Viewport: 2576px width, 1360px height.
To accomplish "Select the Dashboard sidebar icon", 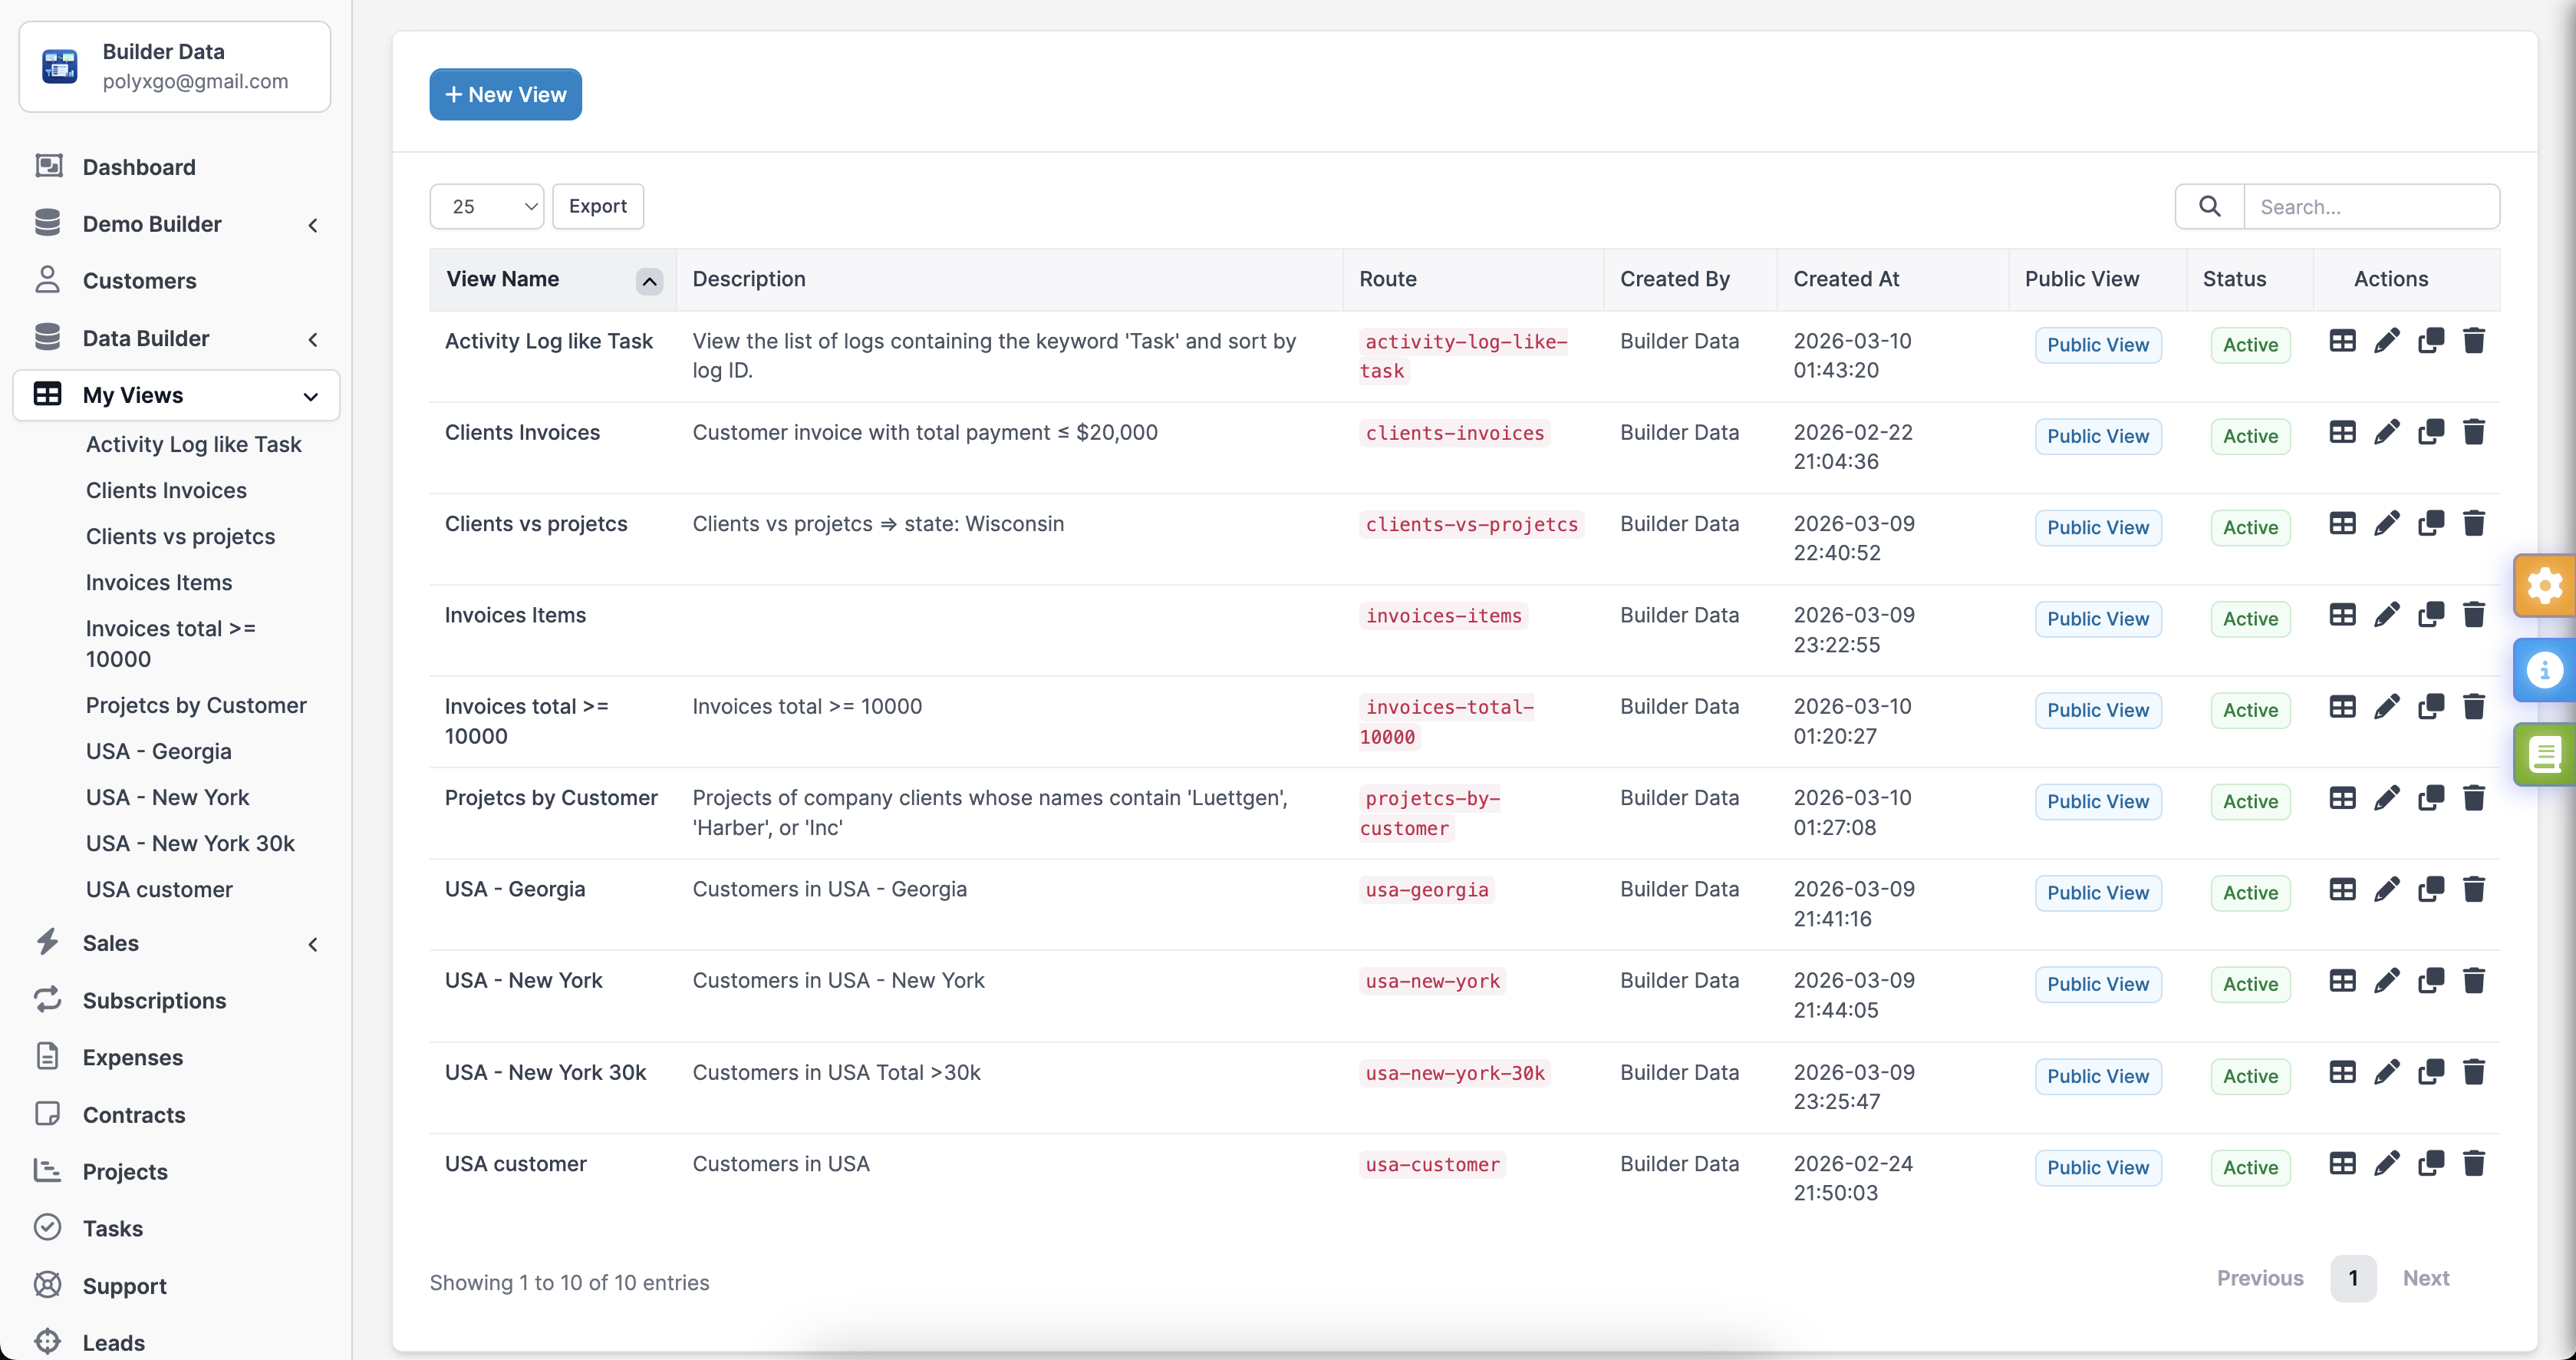I will (x=48, y=166).
